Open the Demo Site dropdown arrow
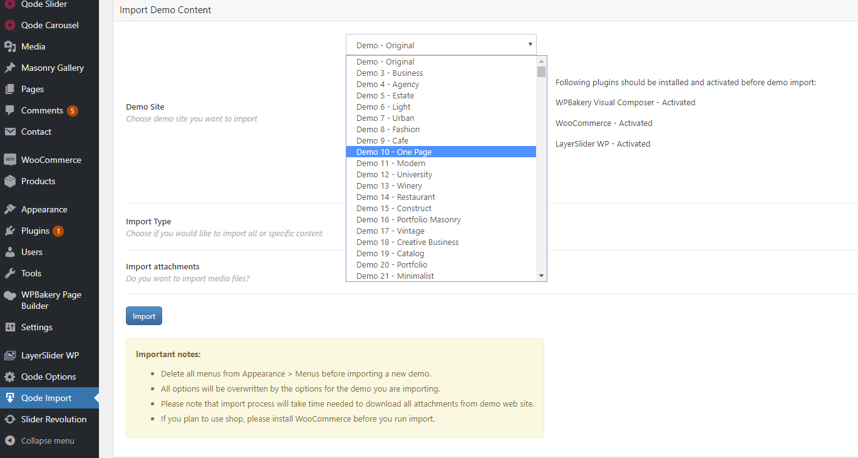This screenshot has width=858, height=458. [530, 44]
